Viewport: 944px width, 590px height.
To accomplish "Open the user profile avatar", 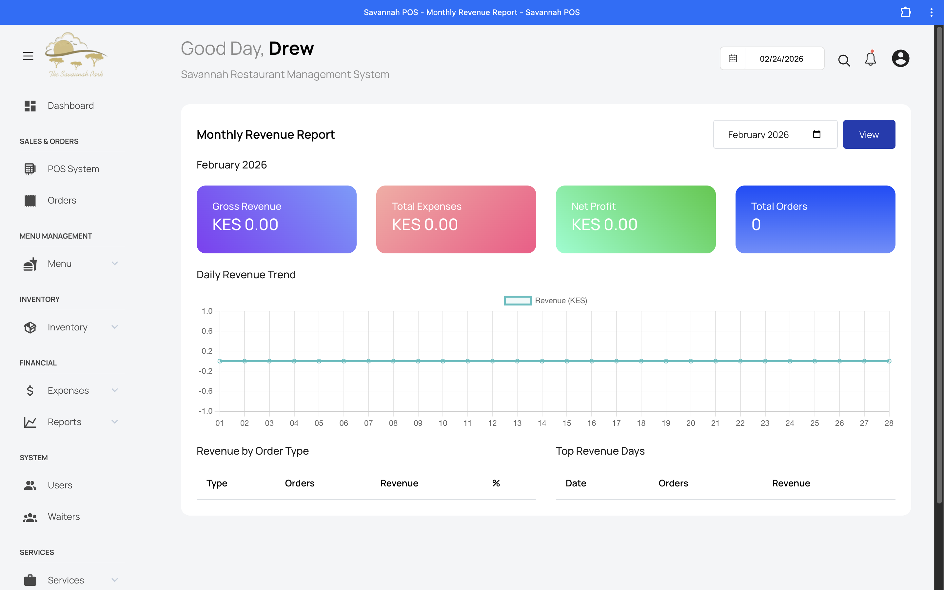I will pos(900,59).
